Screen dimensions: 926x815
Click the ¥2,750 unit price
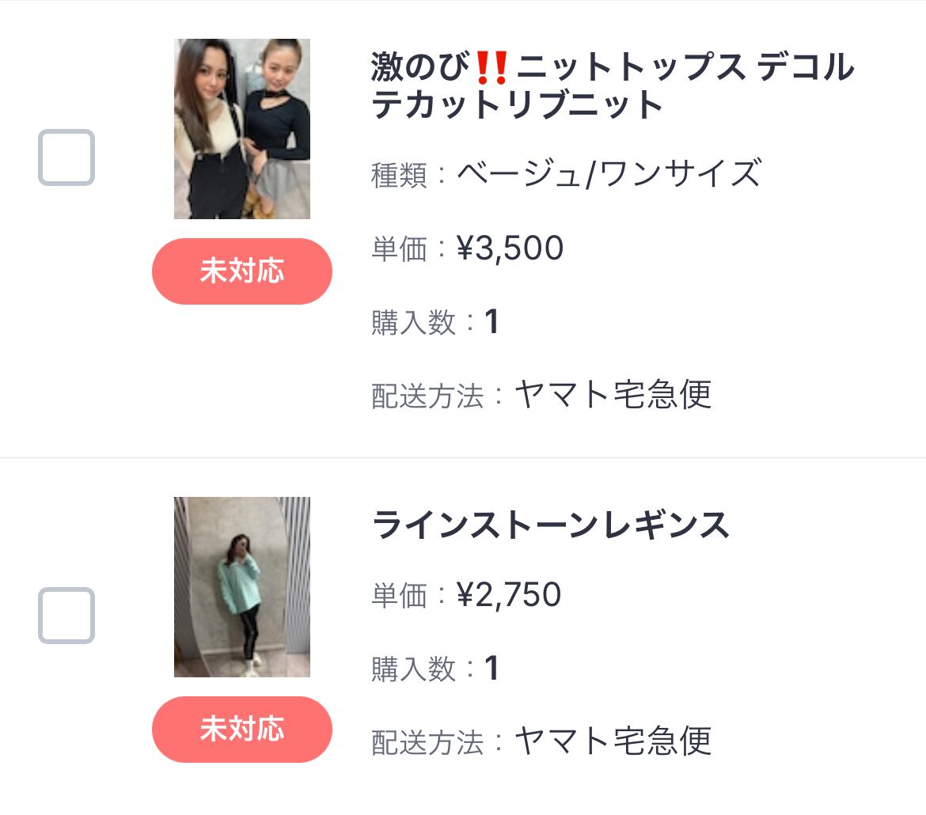pyautogui.click(x=509, y=595)
